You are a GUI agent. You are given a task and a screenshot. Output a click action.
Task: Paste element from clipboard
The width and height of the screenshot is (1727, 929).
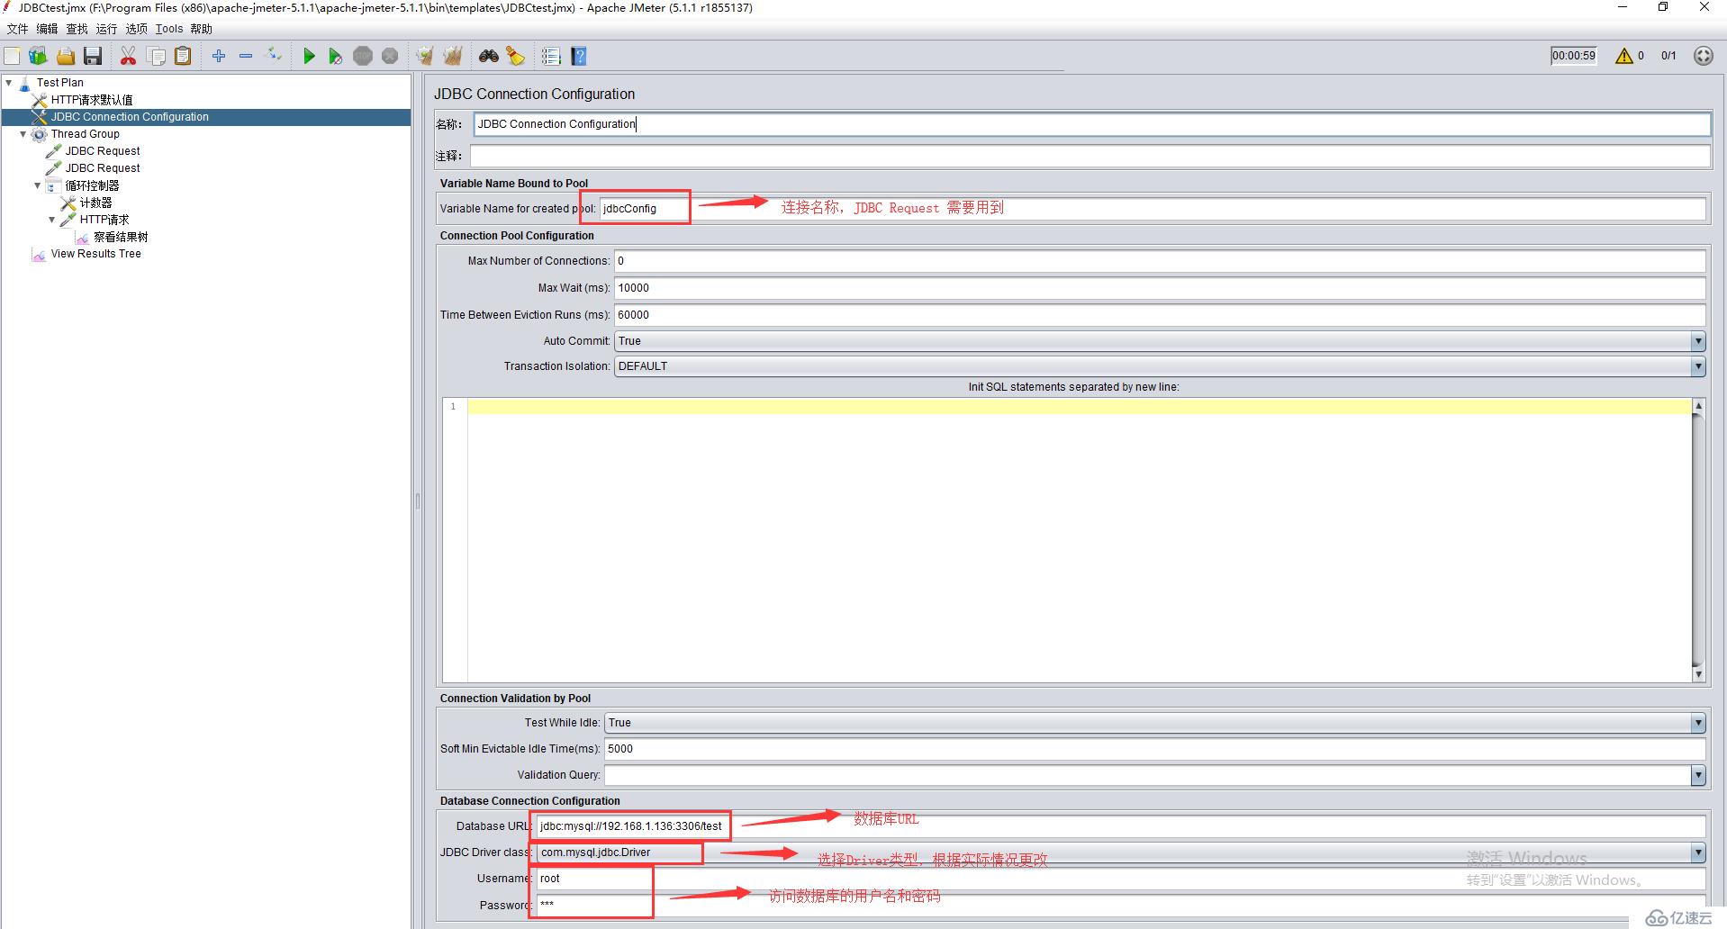(x=183, y=56)
